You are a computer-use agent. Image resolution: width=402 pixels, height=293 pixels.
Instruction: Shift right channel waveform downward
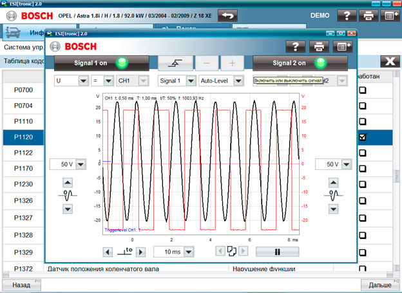click(333, 209)
